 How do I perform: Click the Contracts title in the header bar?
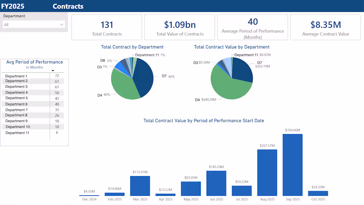[x=68, y=6]
